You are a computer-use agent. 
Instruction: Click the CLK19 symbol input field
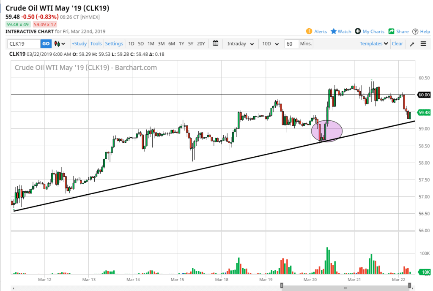pyautogui.click(x=24, y=44)
